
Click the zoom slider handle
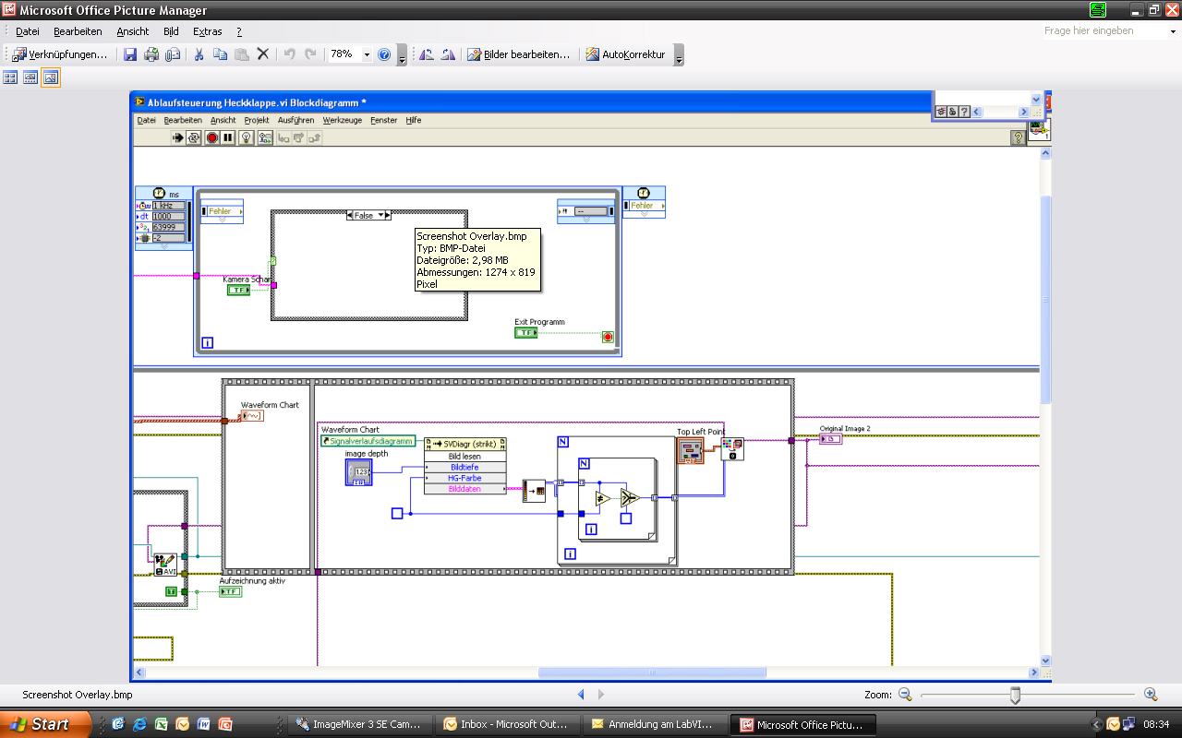point(1015,695)
